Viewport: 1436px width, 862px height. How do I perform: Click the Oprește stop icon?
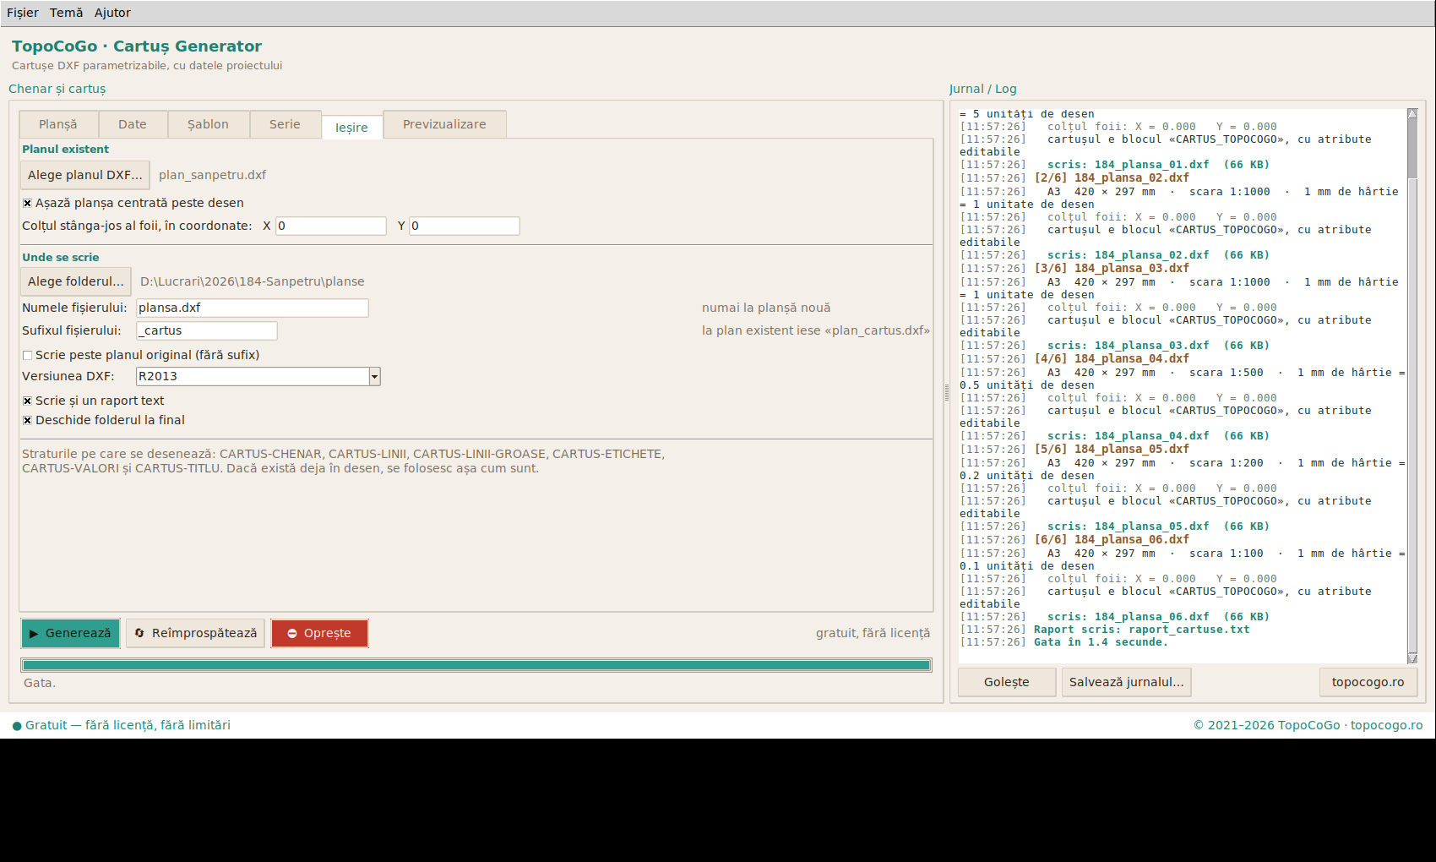click(292, 634)
